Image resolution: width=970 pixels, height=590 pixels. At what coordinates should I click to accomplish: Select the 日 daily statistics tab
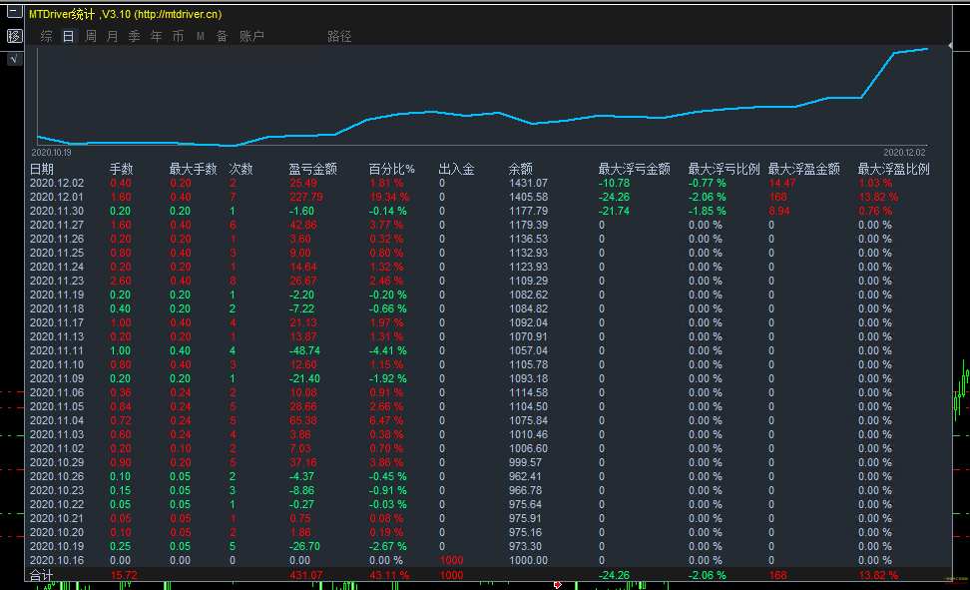click(68, 37)
